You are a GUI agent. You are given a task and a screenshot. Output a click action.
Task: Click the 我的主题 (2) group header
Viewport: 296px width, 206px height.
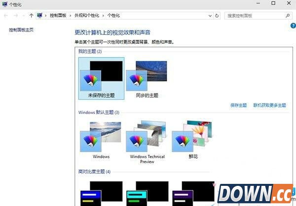pyautogui.click(x=90, y=51)
